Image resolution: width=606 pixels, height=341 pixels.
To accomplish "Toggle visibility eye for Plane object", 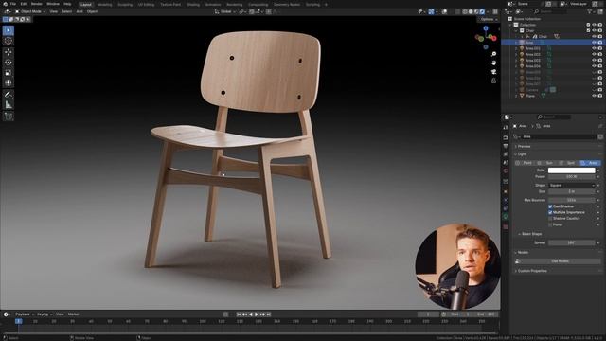I will (x=594, y=96).
